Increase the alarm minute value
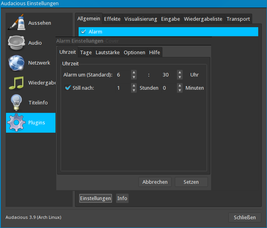The width and height of the screenshot is (267, 228). click(x=180, y=73)
